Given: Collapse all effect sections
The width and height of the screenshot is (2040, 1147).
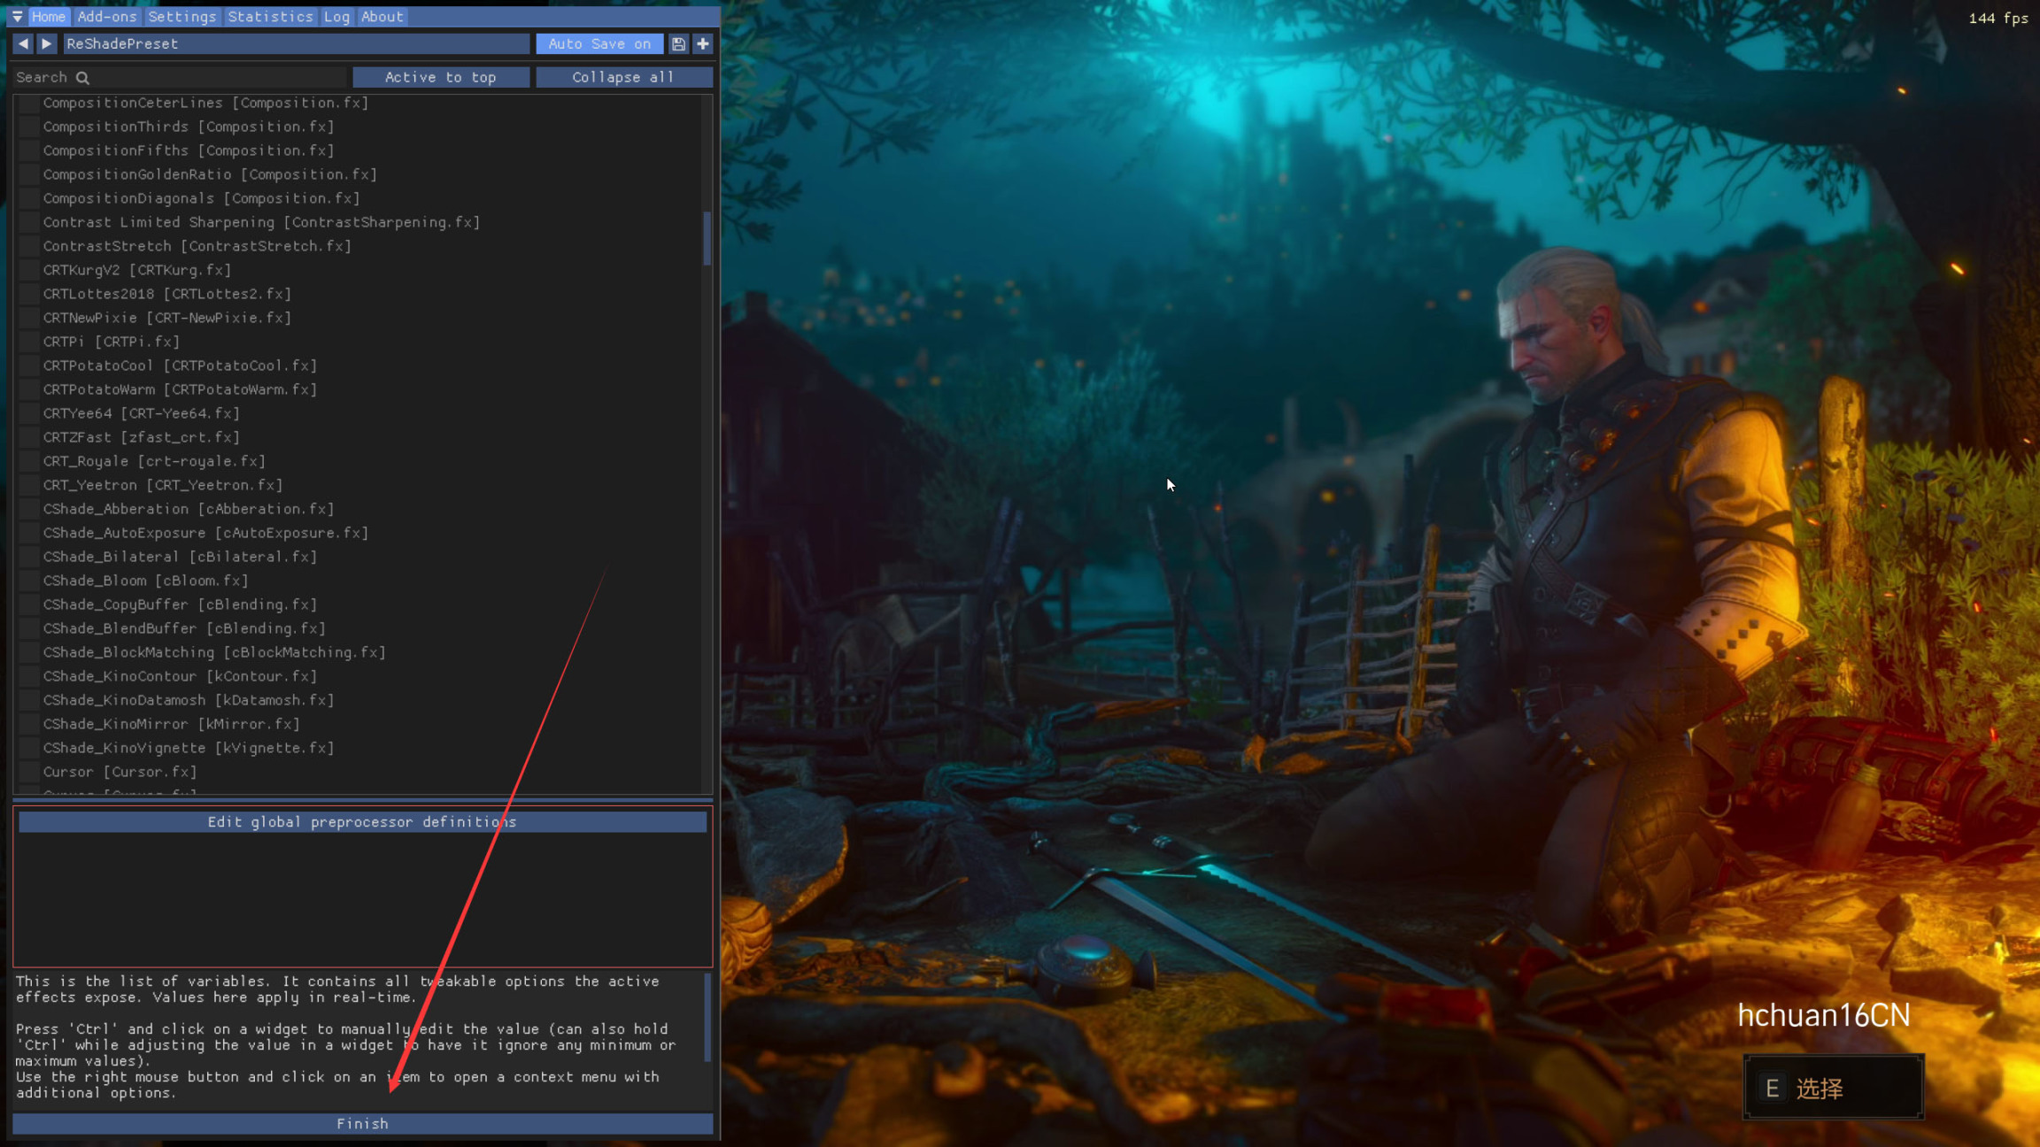Looking at the screenshot, I should (623, 77).
